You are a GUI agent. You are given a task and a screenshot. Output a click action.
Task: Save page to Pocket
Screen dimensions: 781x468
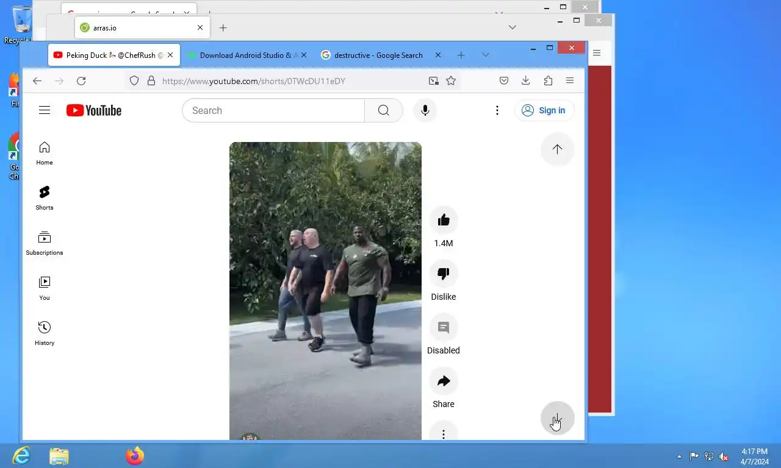pyautogui.click(x=504, y=81)
